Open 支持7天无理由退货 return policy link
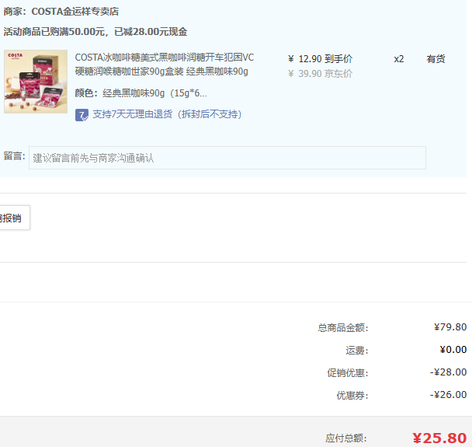472x447 pixels. tap(167, 114)
